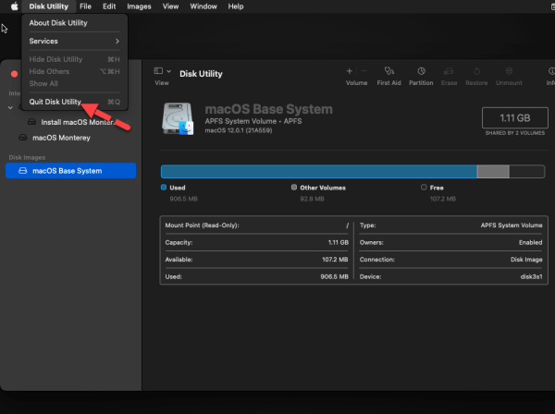The image size is (555, 414).
Task: Open the Images menu
Action: [139, 6]
